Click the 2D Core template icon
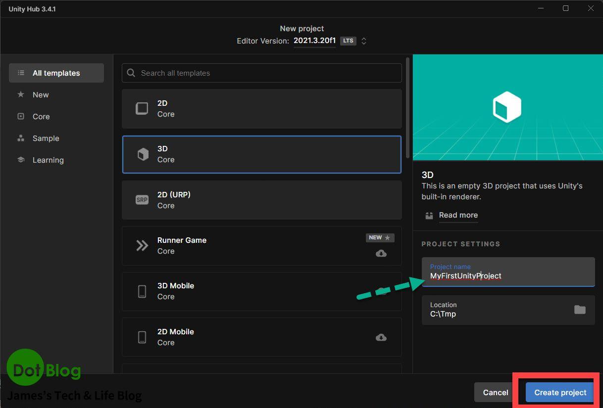This screenshot has height=408, width=603. (x=143, y=108)
